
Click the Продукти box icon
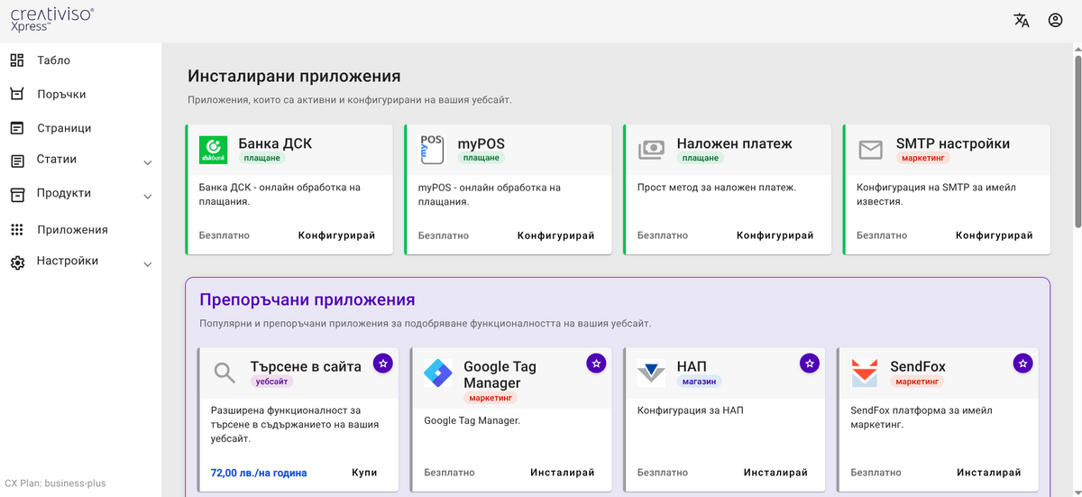(17, 195)
